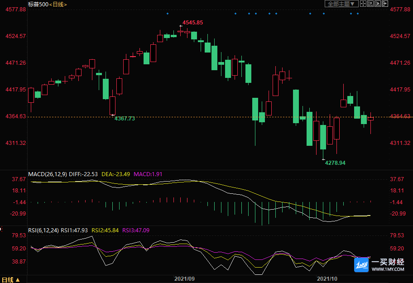Viewport: 413px width, 283px height.
Task: Click the RSI1:47.93 value
Action: pyautogui.click(x=74, y=230)
